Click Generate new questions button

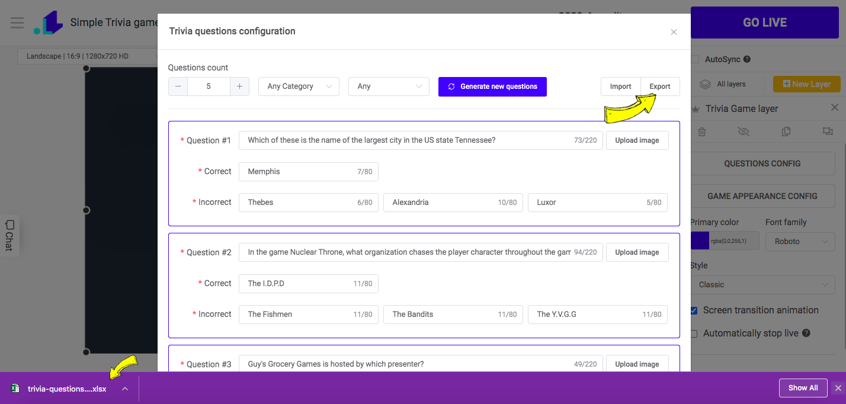tap(492, 86)
